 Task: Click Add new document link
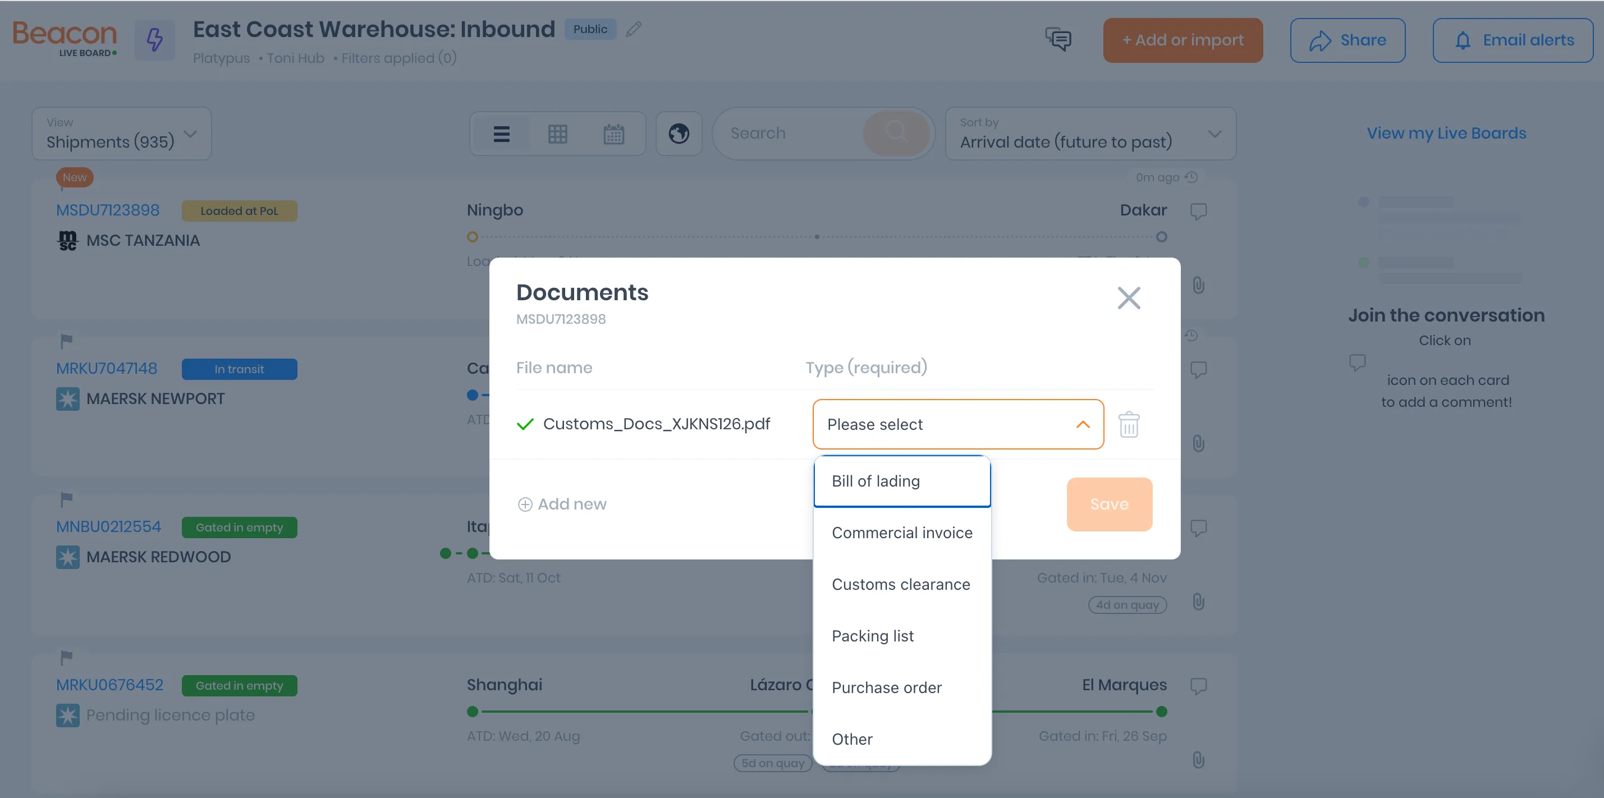(562, 504)
